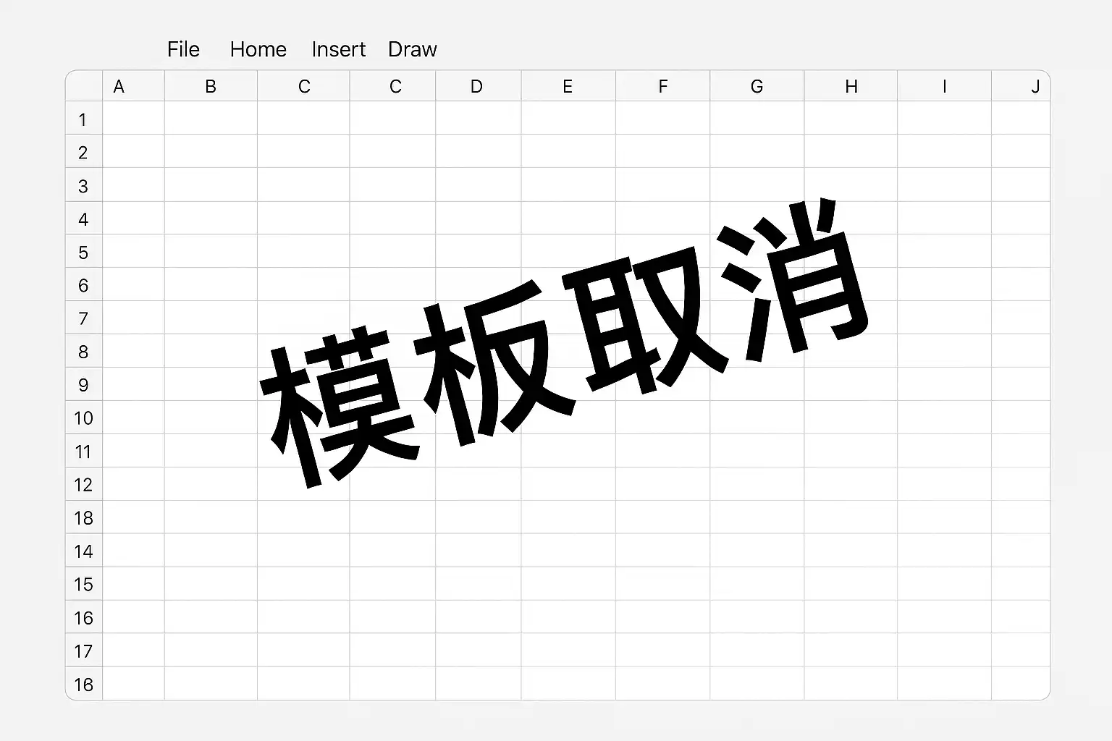Viewport: 1112px width, 741px height.
Task: Select column F header
Action: click(663, 86)
